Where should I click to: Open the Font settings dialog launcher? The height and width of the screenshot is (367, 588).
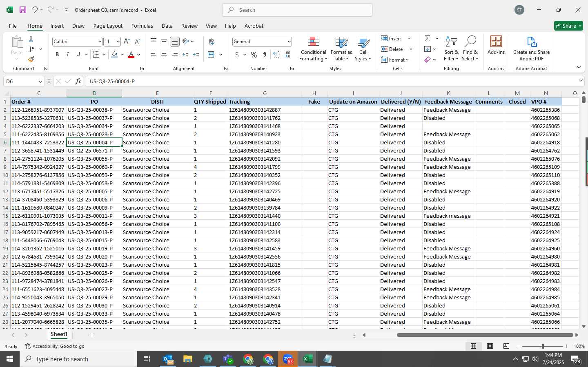(142, 69)
